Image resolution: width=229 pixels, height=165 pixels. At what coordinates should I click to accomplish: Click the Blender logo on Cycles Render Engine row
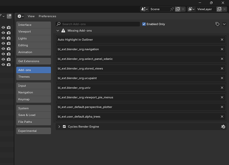point(223,127)
